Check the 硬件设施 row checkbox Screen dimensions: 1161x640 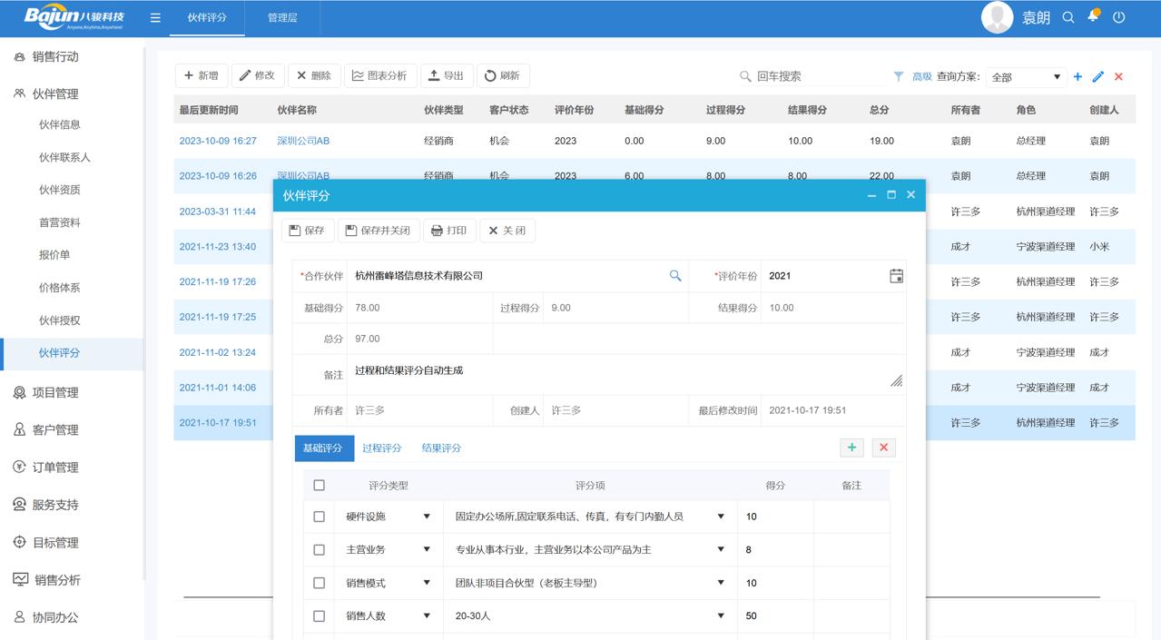320,517
